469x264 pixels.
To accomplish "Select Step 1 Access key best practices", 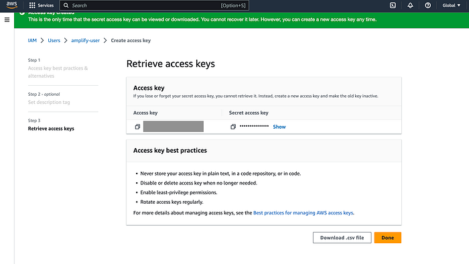I will click(x=58, y=72).
